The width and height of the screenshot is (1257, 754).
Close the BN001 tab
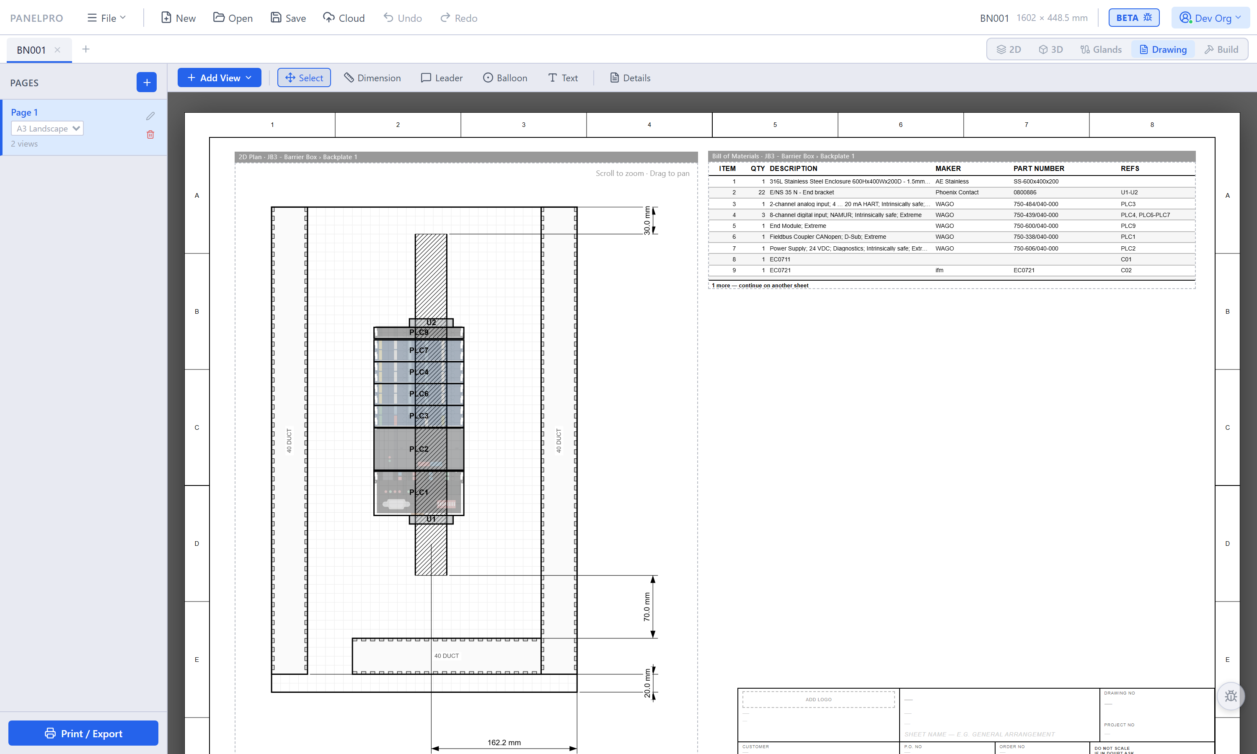point(57,49)
